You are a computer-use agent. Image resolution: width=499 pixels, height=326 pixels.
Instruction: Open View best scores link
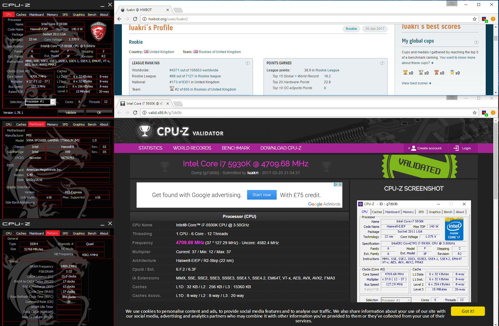416,83
